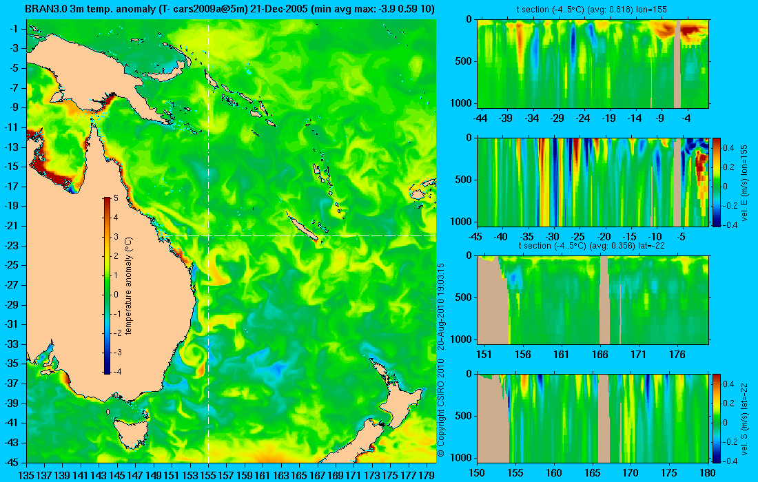Click the 'temperature anomaly (°C)' colorbar label
The height and width of the screenshot is (482, 758).
(129, 286)
